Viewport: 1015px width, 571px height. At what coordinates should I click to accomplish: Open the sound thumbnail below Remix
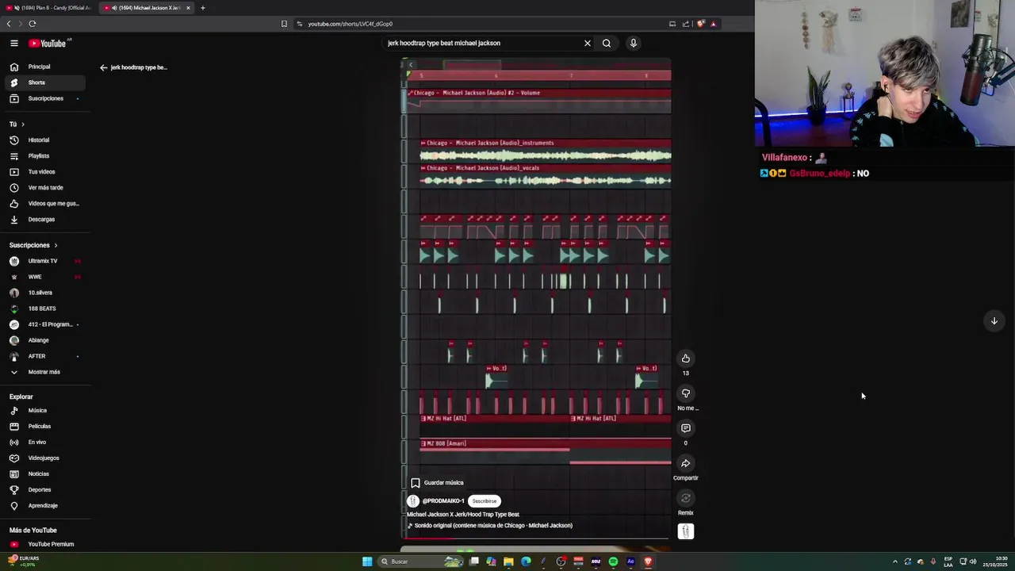(686, 531)
